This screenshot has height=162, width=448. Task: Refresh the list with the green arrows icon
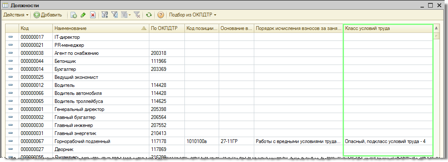148,15
